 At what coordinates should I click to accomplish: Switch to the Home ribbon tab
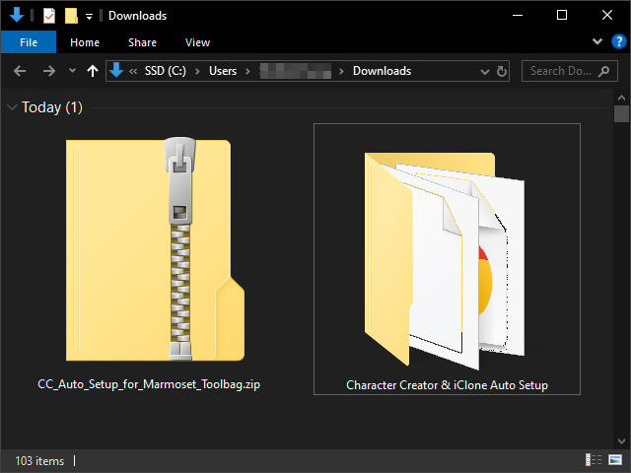coord(85,42)
